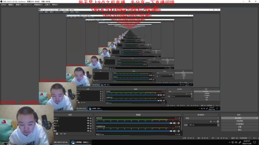This screenshot has width=259, height=145.
Task: Lock the source row ending in 3
Action: [x=91, y=126]
